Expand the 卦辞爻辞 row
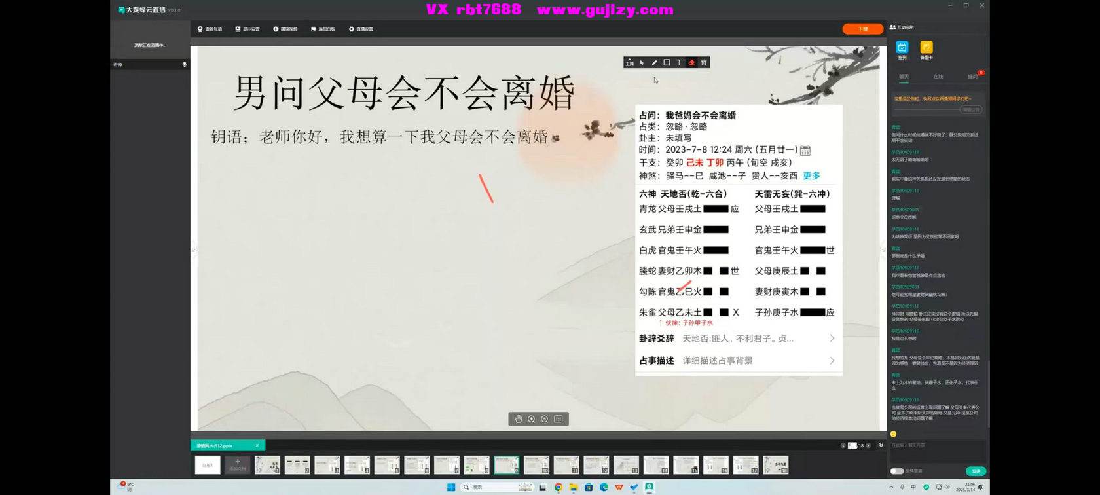 tap(738, 339)
